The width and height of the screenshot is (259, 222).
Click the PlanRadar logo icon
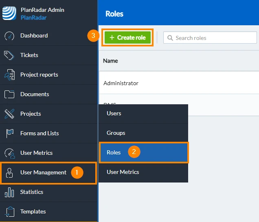click(9, 13)
